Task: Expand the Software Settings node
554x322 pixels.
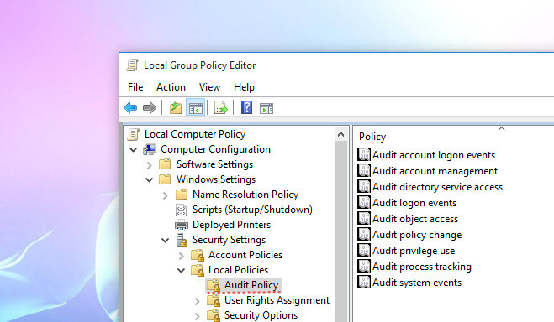Action: coord(149,165)
